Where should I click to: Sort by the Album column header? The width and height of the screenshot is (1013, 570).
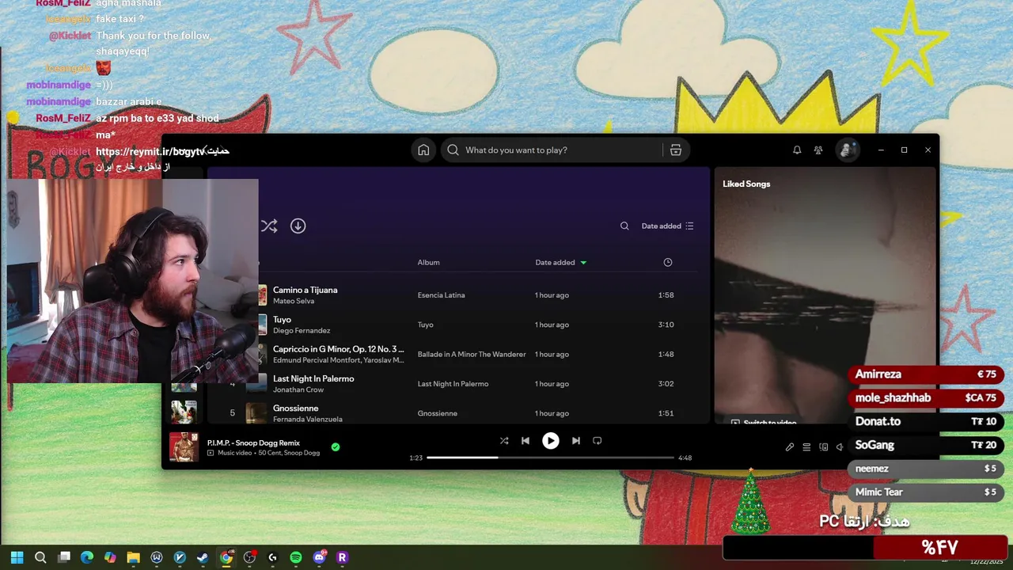pos(428,262)
